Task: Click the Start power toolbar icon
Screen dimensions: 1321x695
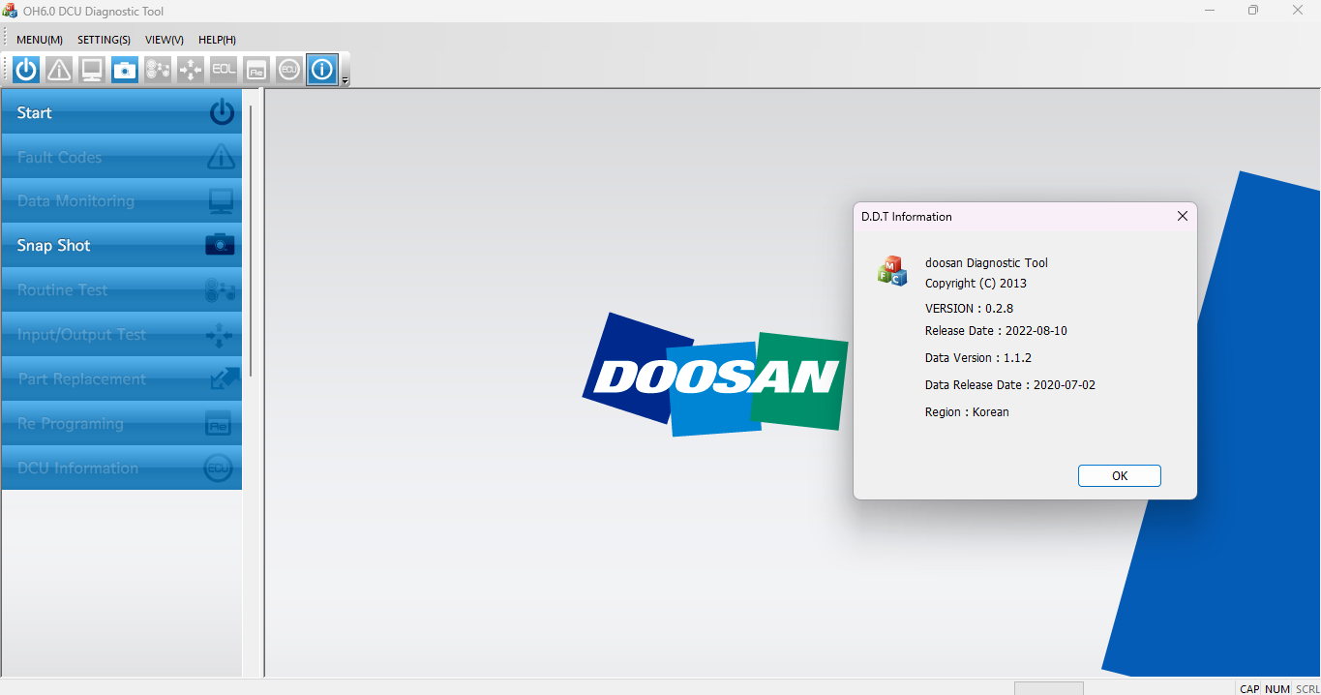Action: click(x=26, y=70)
